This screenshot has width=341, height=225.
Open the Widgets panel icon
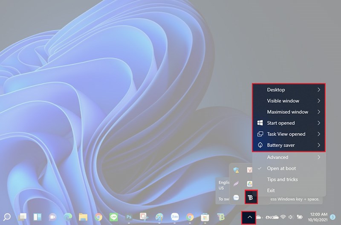(x=38, y=217)
